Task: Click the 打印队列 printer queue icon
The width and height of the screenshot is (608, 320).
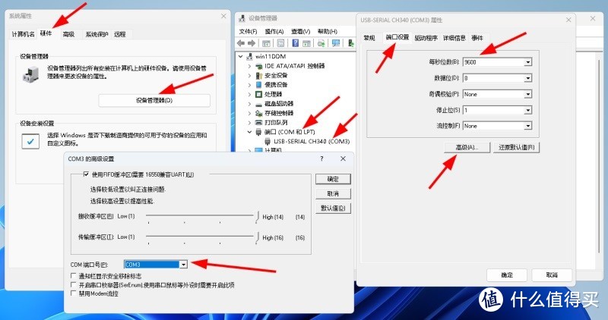Action: tap(258, 122)
